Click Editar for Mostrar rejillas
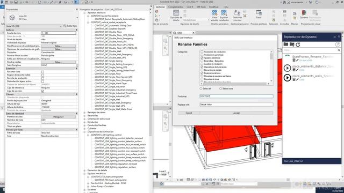The width and height of the screenshot is (344, 193). (59, 62)
